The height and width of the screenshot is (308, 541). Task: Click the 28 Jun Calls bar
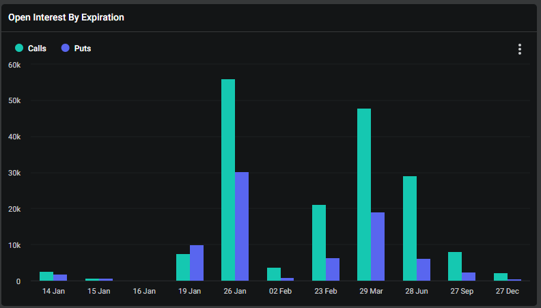coord(410,228)
